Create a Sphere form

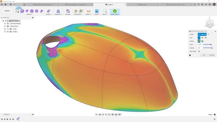[x=37, y=11]
